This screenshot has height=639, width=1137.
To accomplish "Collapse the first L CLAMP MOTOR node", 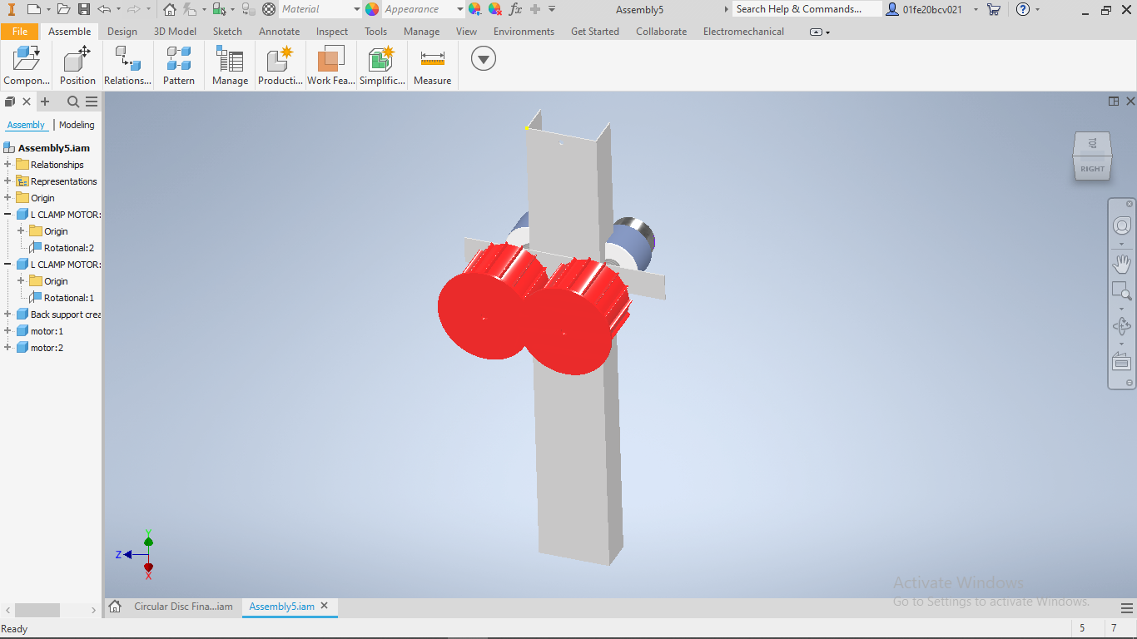I will [x=7, y=215].
